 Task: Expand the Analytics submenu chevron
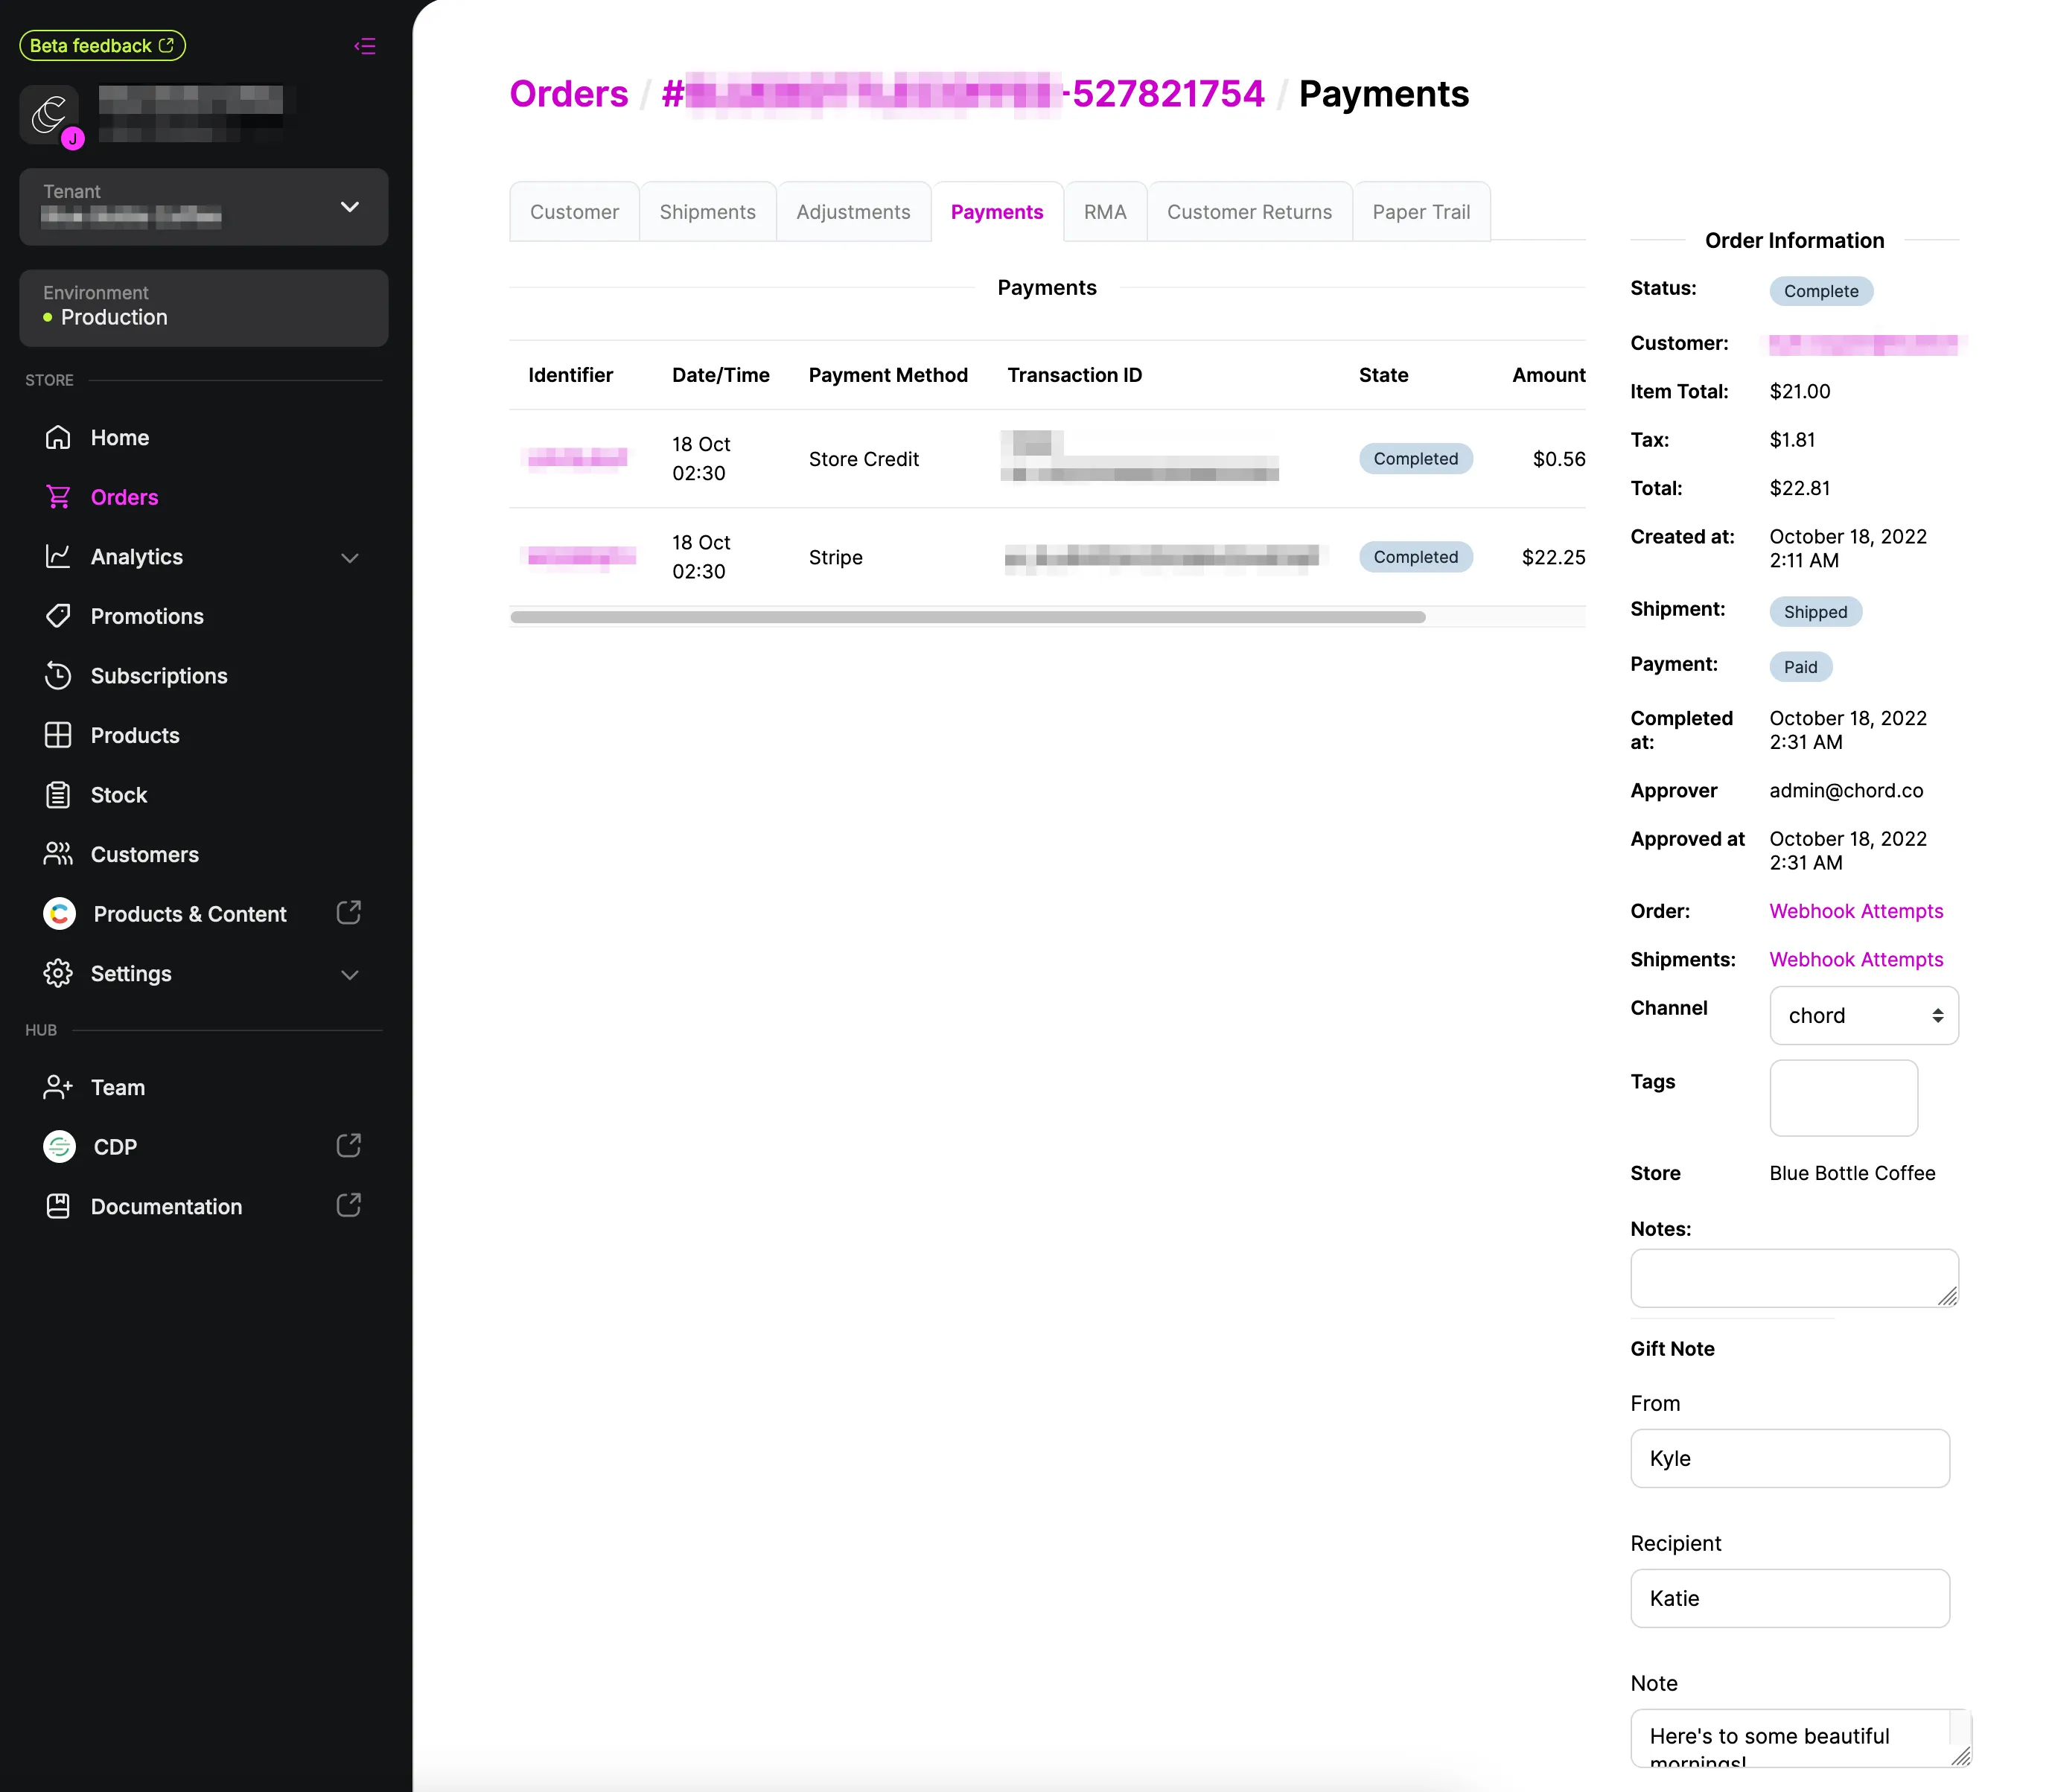click(350, 558)
